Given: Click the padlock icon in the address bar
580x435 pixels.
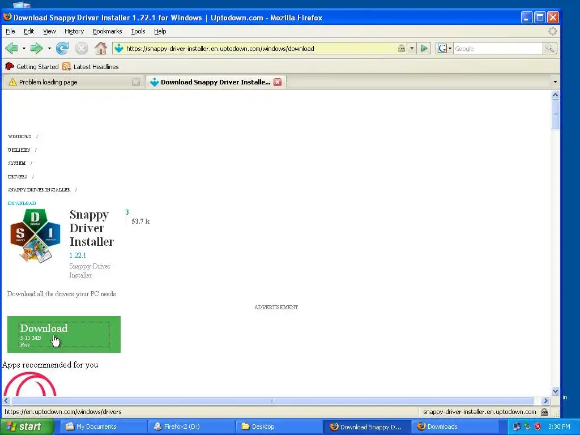Looking at the screenshot, I should tap(402, 49).
